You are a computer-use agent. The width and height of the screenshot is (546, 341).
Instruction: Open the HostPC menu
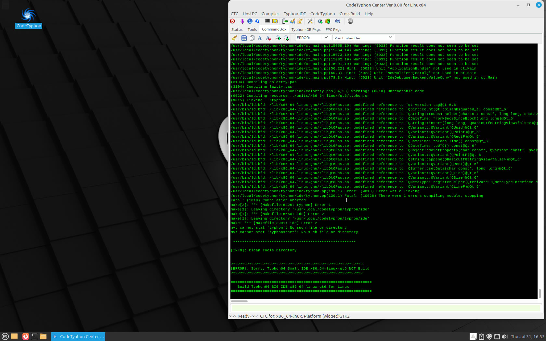250,14
